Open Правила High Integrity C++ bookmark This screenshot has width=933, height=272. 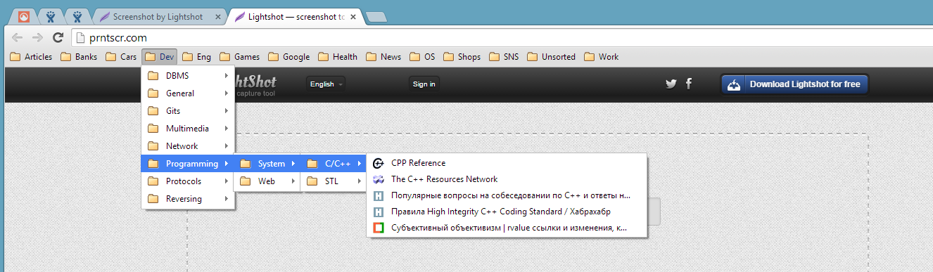[x=507, y=212]
